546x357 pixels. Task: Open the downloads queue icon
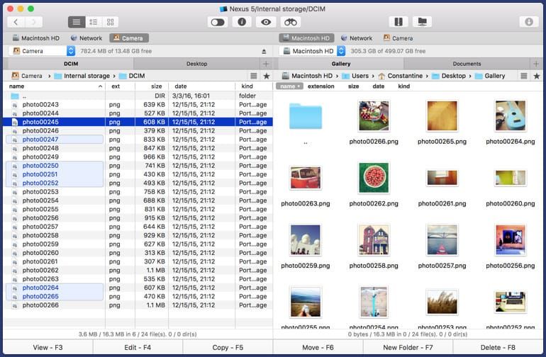[529, 22]
